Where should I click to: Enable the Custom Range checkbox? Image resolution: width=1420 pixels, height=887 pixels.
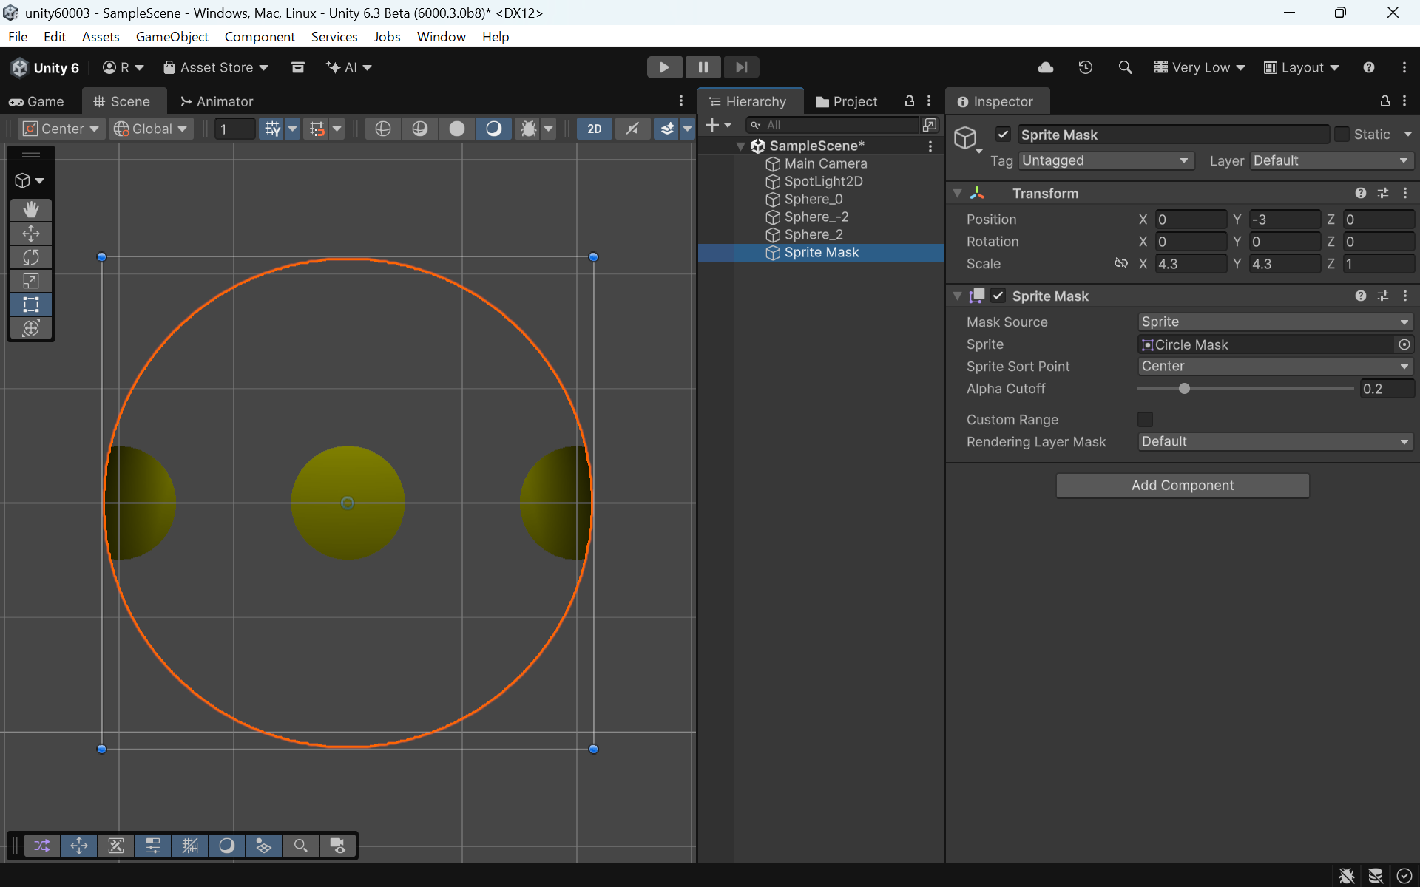coord(1145,419)
